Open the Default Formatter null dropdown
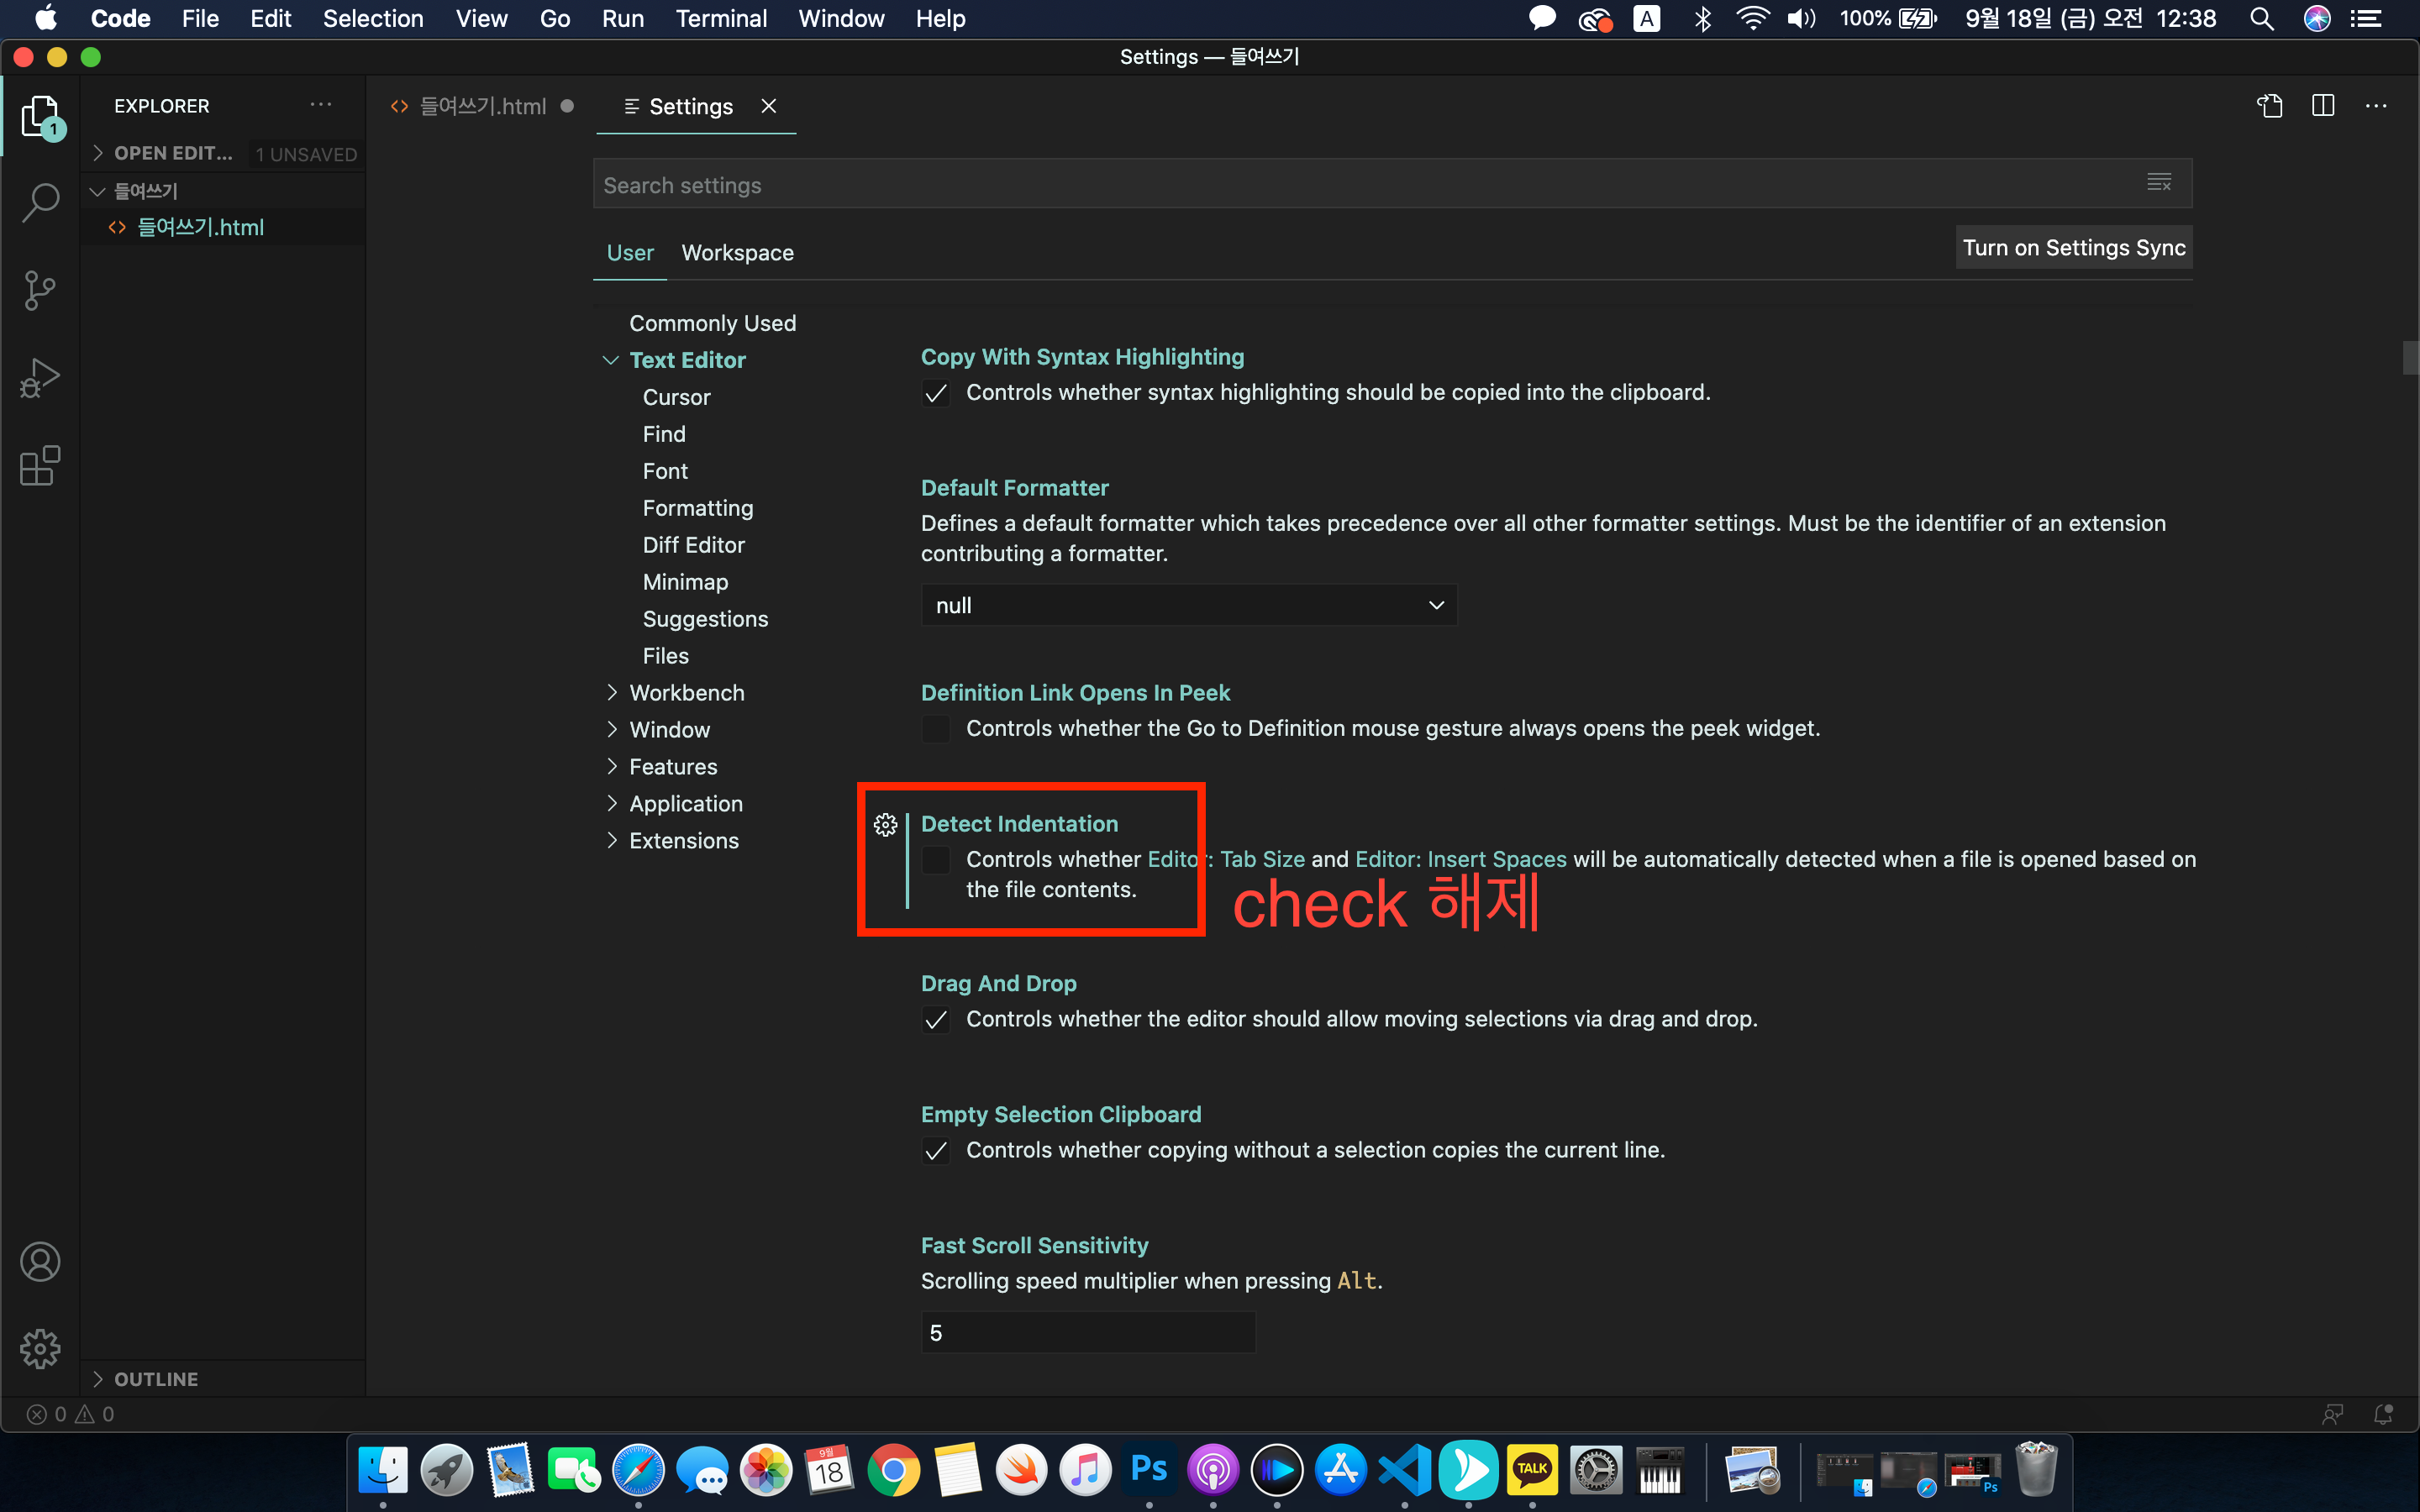The image size is (2420, 1512). pyautogui.click(x=1188, y=605)
